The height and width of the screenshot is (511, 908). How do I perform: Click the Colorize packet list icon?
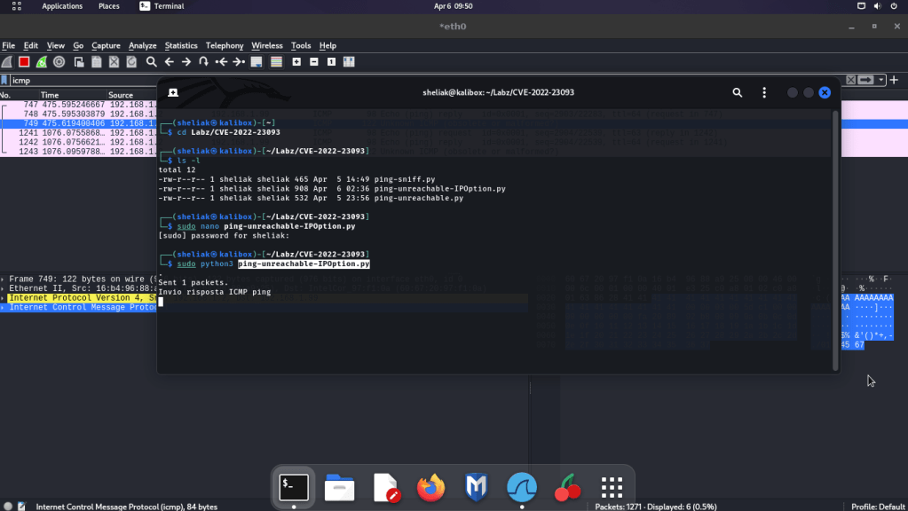(x=276, y=62)
